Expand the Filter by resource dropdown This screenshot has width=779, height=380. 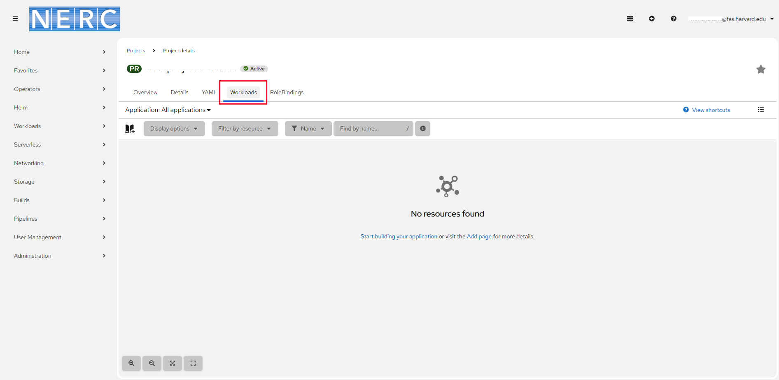pos(245,128)
